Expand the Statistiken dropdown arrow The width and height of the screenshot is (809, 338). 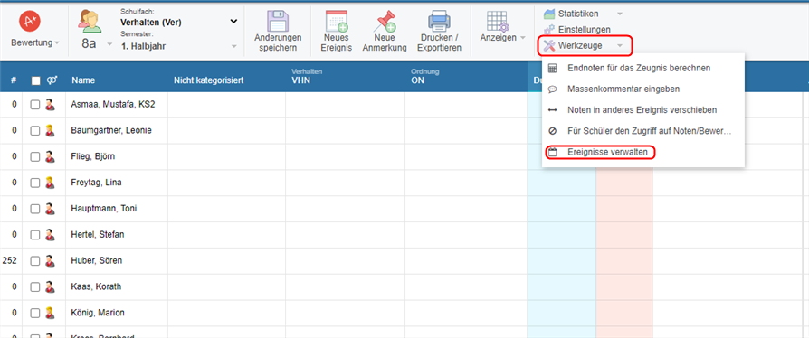pyautogui.click(x=620, y=14)
